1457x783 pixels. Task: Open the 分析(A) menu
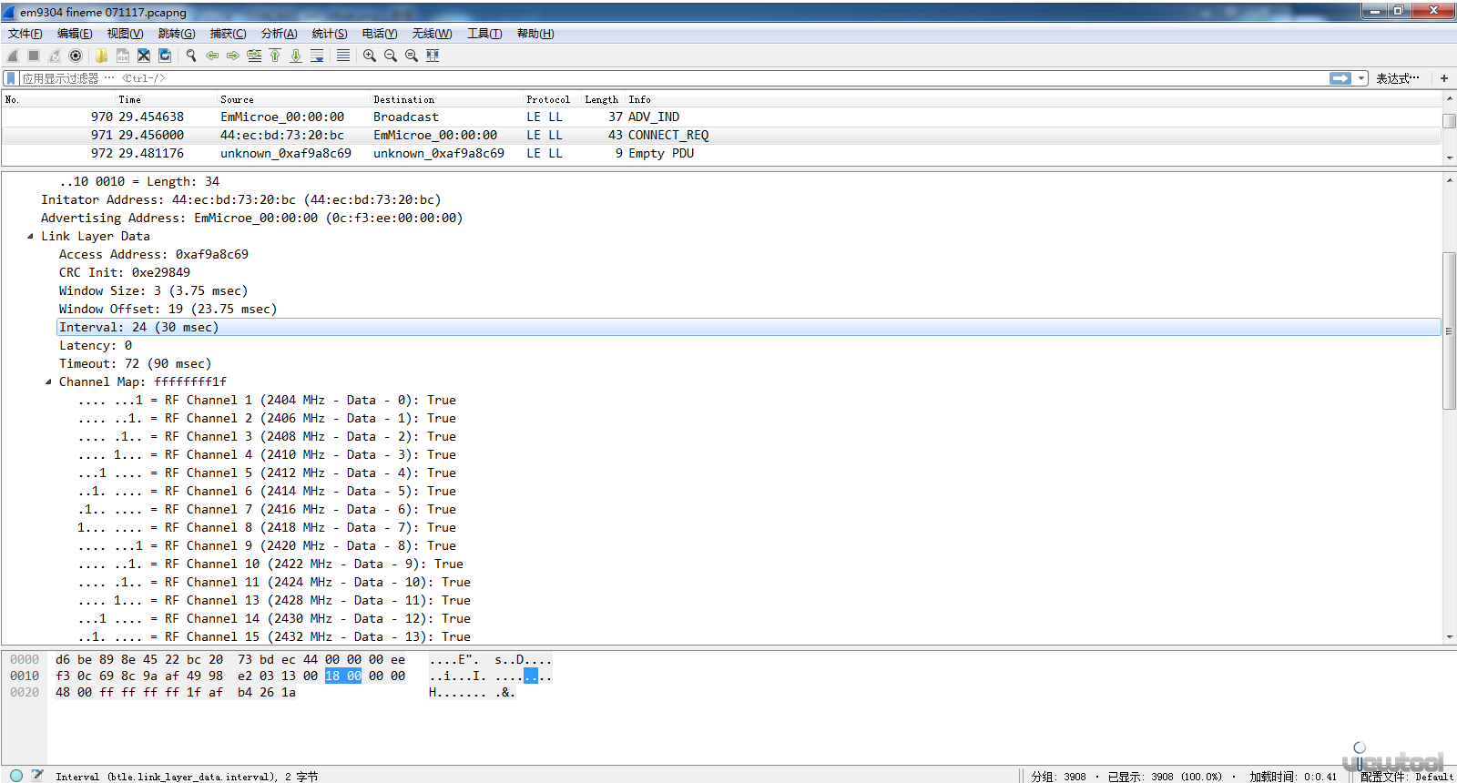(x=279, y=34)
